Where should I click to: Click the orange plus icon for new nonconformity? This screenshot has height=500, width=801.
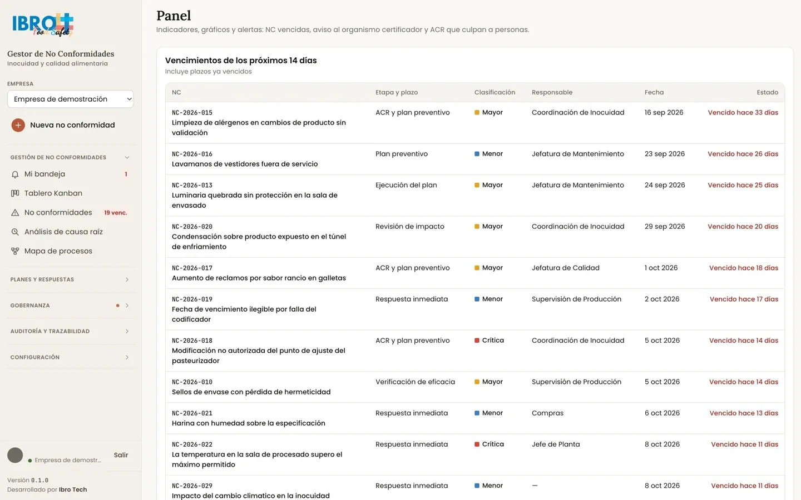18,125
